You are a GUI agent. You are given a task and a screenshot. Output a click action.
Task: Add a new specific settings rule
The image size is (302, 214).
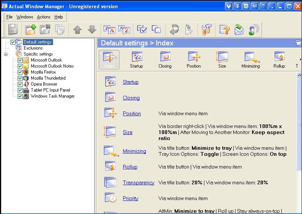[x=30, y=29]
